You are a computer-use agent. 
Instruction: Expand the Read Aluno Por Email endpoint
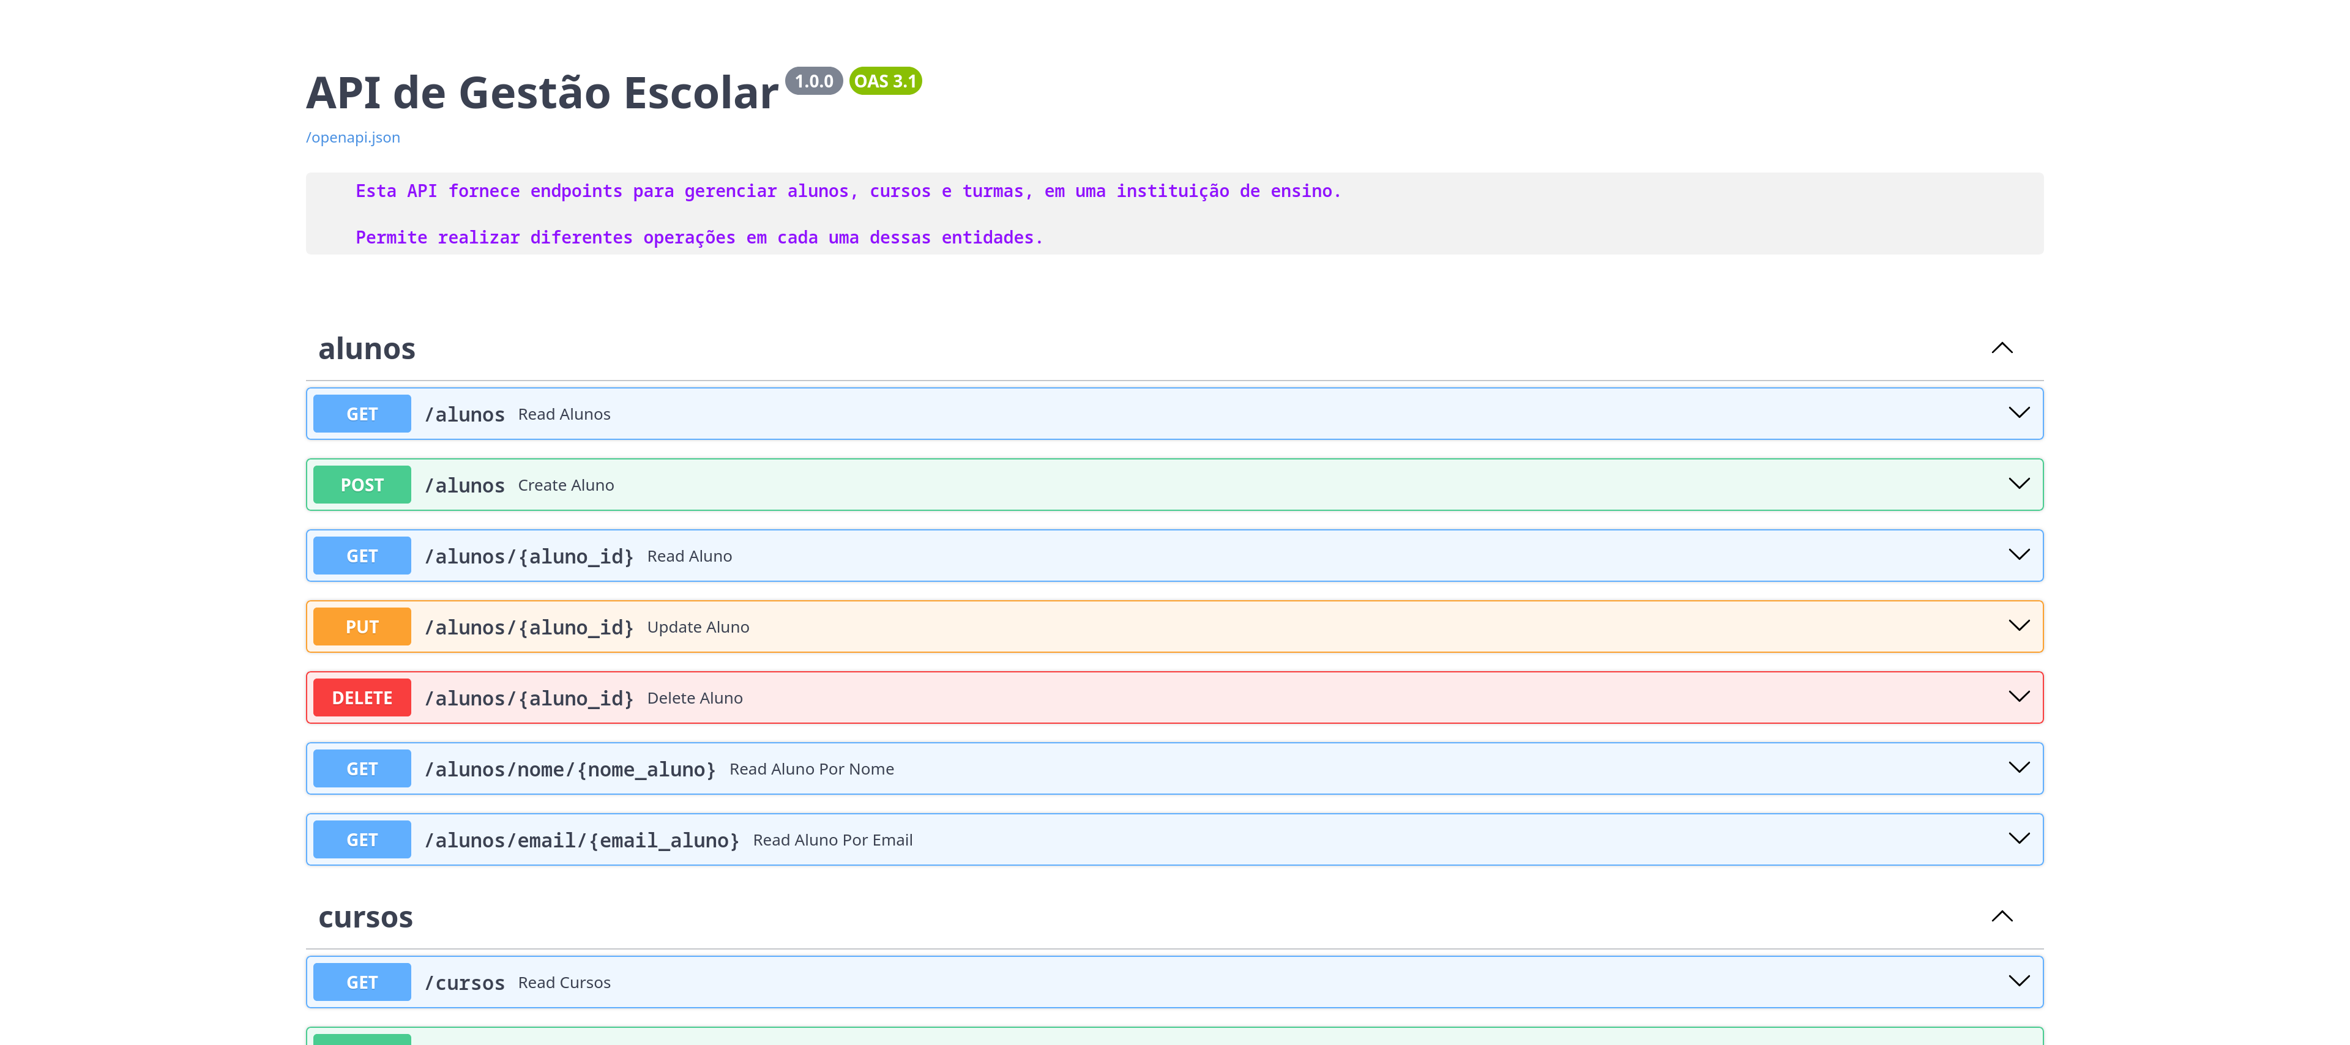2019,839
